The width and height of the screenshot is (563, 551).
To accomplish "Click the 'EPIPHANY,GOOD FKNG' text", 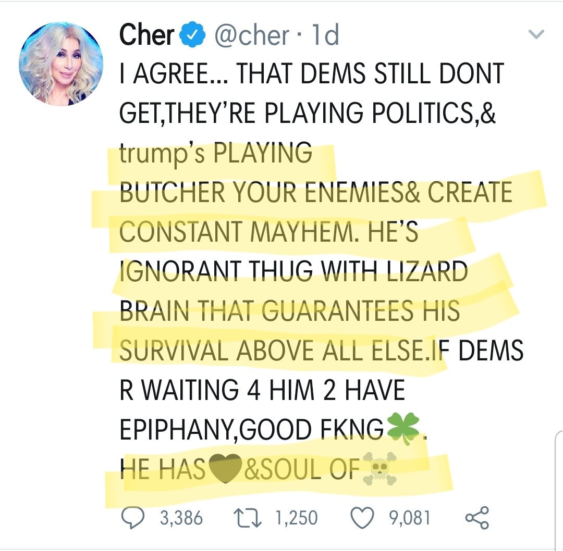I will (251, 429).
